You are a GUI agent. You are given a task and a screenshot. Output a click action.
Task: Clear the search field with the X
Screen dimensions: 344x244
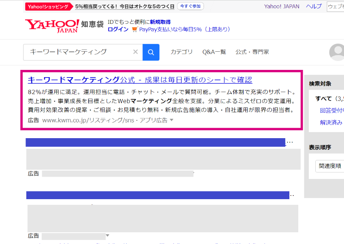tap(136, 52)
